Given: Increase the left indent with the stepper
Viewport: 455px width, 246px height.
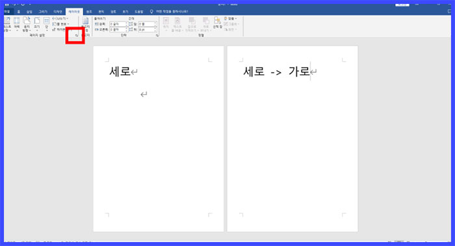Looking at the screenshot, I should 127,23.
